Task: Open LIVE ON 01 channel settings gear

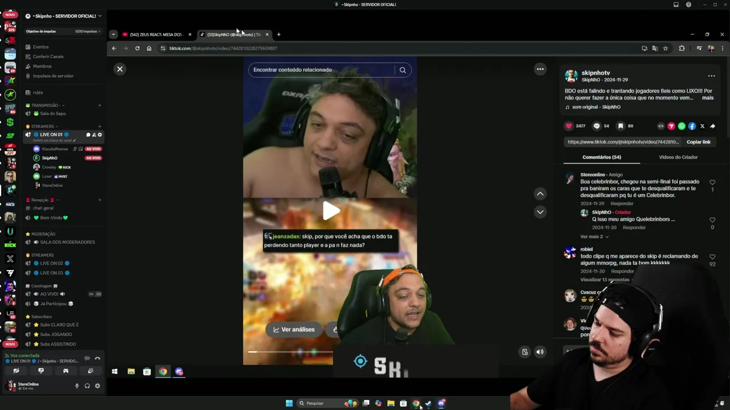Action: [x=100, y=135]
